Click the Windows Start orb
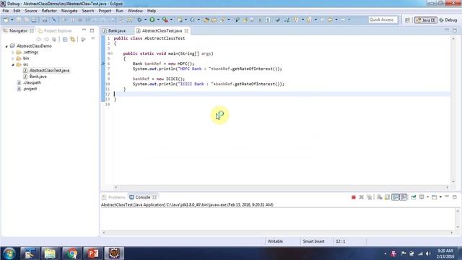Screen dimensions: 462x260 tap(9, 253)
